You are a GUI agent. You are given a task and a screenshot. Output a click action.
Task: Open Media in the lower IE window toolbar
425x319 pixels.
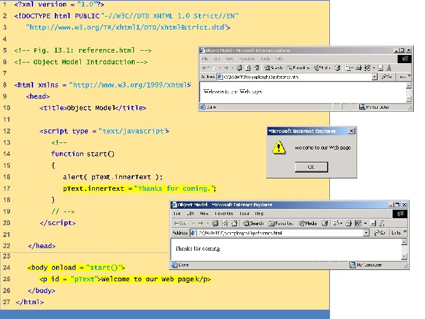coord(308,223)
